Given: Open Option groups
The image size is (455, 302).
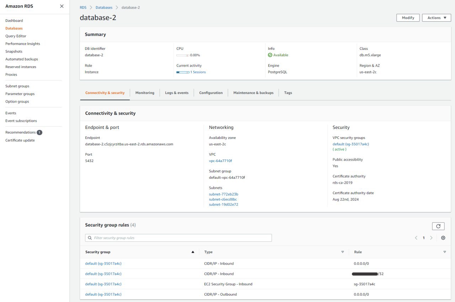Looking at the screenshot, I should pyautogui.click(x=17, y=101).
